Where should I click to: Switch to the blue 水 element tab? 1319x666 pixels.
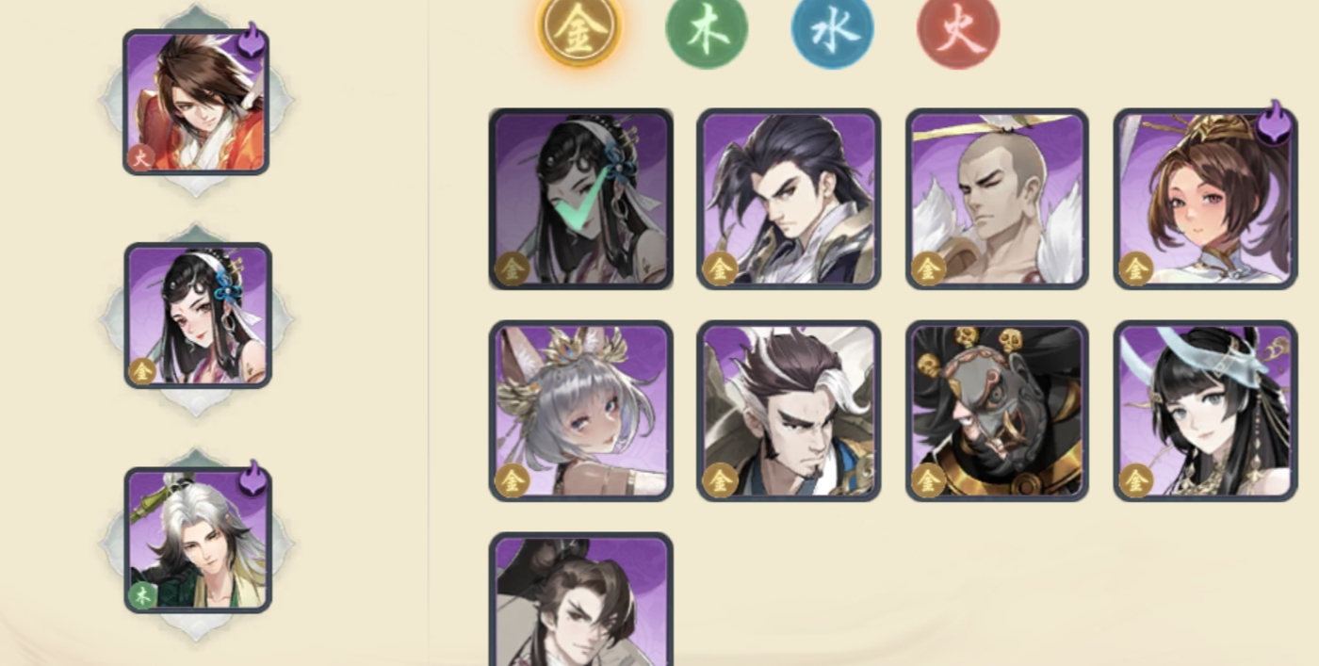[x=833, y=30]
